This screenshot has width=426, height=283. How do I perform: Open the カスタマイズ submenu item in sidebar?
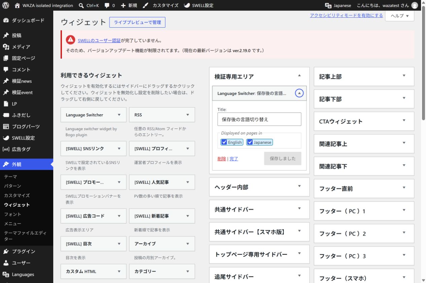pyautogui.click(x=17, y=195)
